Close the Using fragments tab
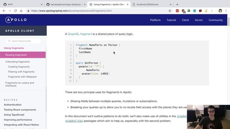Image resolution: width=230 pixels, height=129 pixels. (128, 5)
